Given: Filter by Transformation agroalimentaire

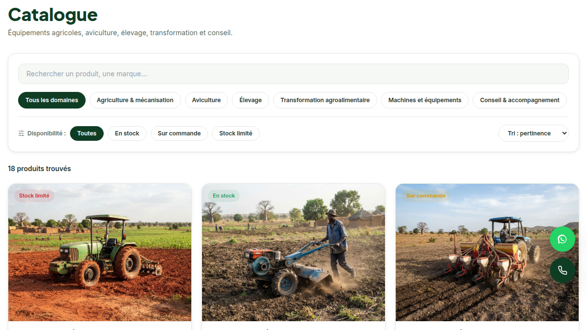Looking at the screenshot, I should [325, 100].
